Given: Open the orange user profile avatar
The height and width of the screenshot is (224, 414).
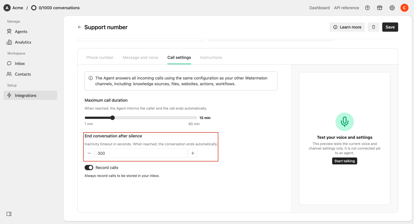Looking at the screenshot, I should [405, 8].
